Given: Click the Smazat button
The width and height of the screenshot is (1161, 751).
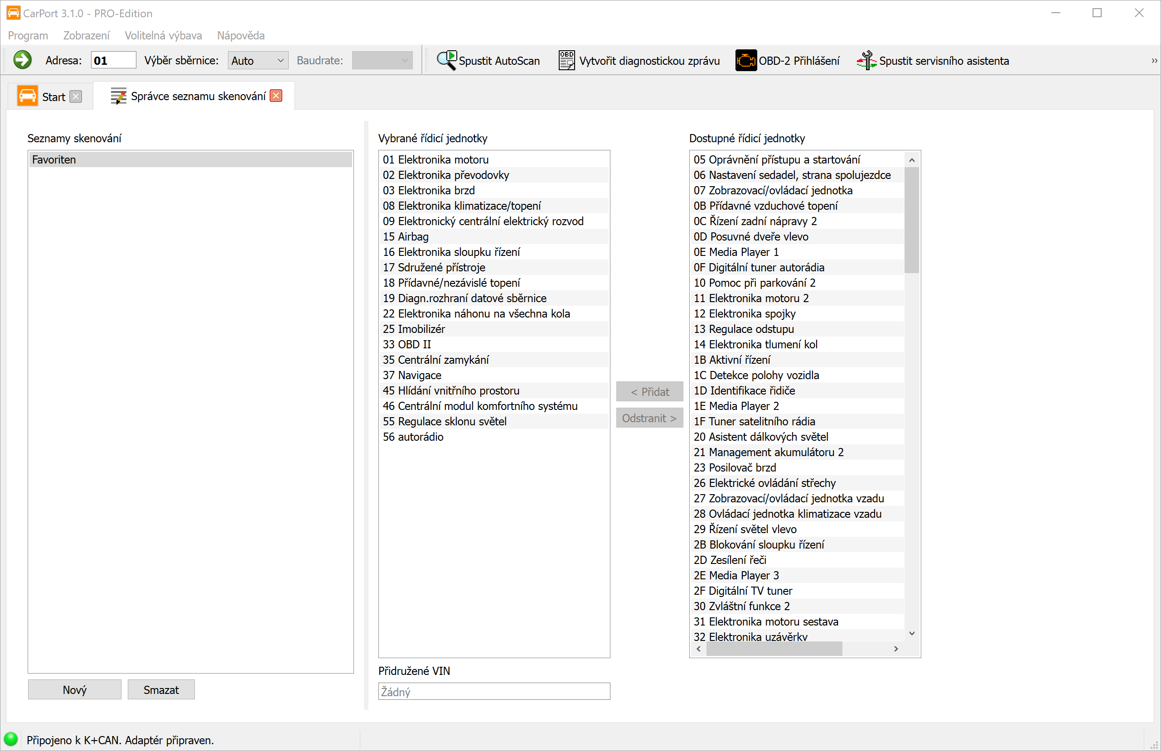Looking at the screenshot, I should pos(161,689).
